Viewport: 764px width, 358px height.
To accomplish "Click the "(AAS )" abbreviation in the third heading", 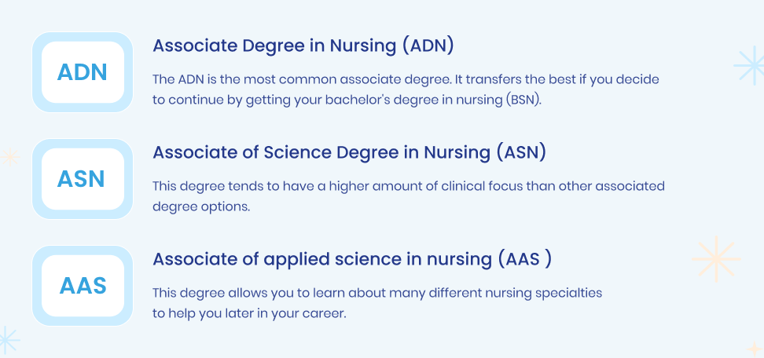I will coord(525,259).
